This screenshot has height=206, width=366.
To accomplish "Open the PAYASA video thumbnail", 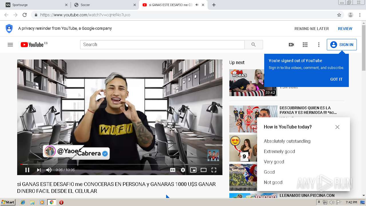I will pyautogui.click(x=243, y=119).
